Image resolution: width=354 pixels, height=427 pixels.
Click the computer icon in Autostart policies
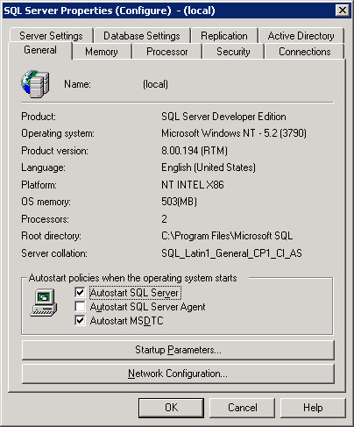point(44,302)
